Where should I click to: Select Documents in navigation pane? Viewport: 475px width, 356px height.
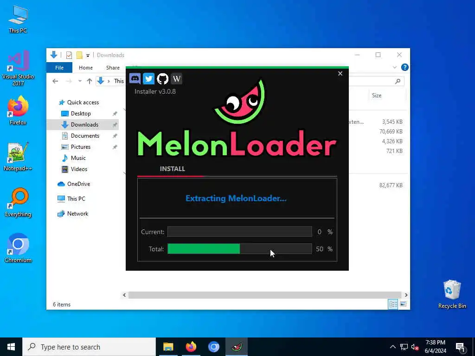[85, 136]
